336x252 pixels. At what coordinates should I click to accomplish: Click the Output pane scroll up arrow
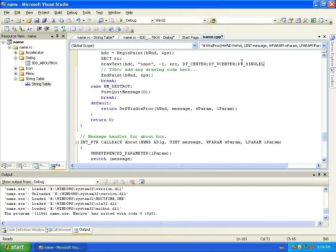coord(325,189)
